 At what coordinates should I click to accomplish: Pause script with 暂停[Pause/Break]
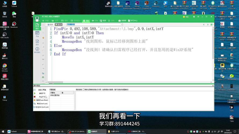(x=41, y=100)
